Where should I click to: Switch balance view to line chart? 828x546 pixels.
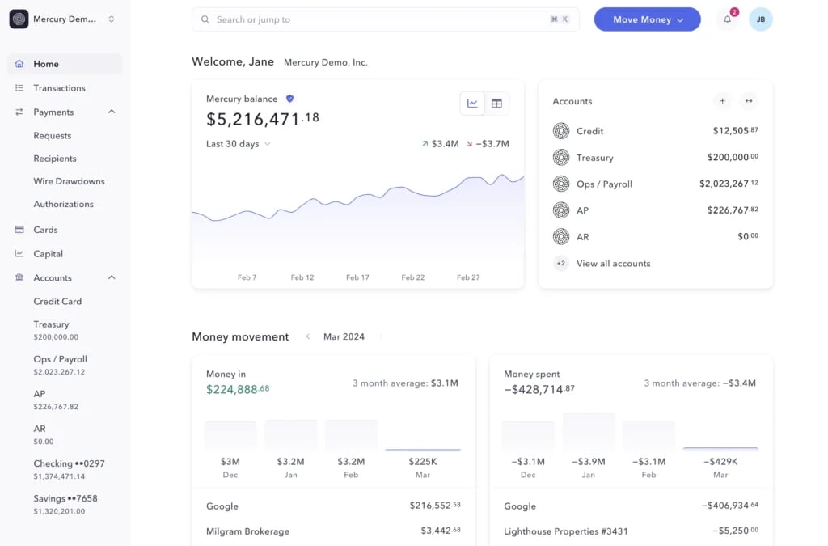(472, 104)
